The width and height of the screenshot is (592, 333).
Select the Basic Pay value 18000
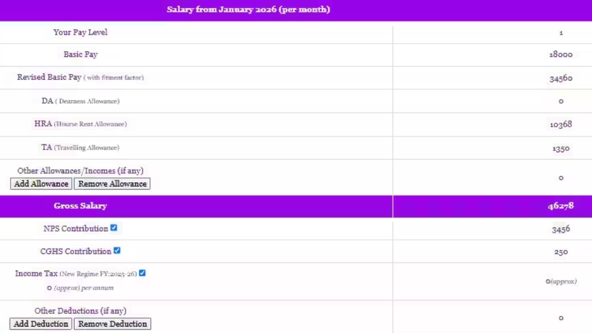(x=561, y=55)
